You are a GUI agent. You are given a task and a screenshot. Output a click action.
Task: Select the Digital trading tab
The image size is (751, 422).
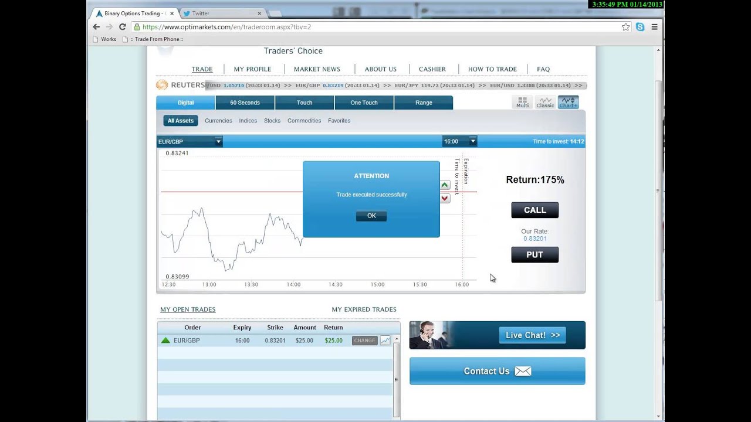pyautogui.click(x=185, y=103)
